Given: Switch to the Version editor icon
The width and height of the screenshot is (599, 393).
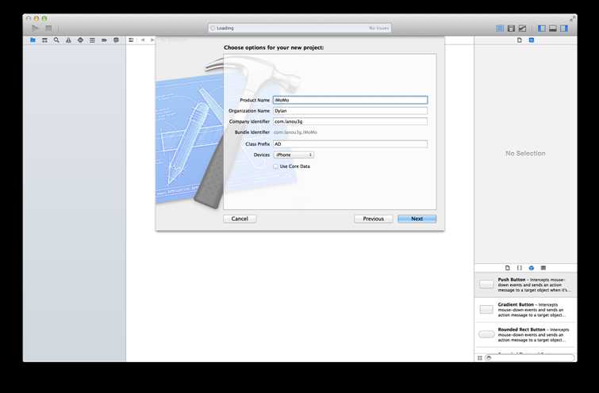Looking at the screenshot, I should coord(522,29).
